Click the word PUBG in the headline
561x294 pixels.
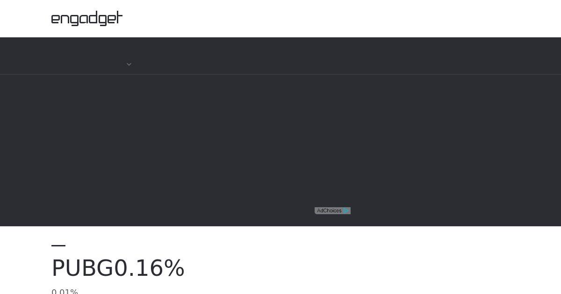(83, 268)
